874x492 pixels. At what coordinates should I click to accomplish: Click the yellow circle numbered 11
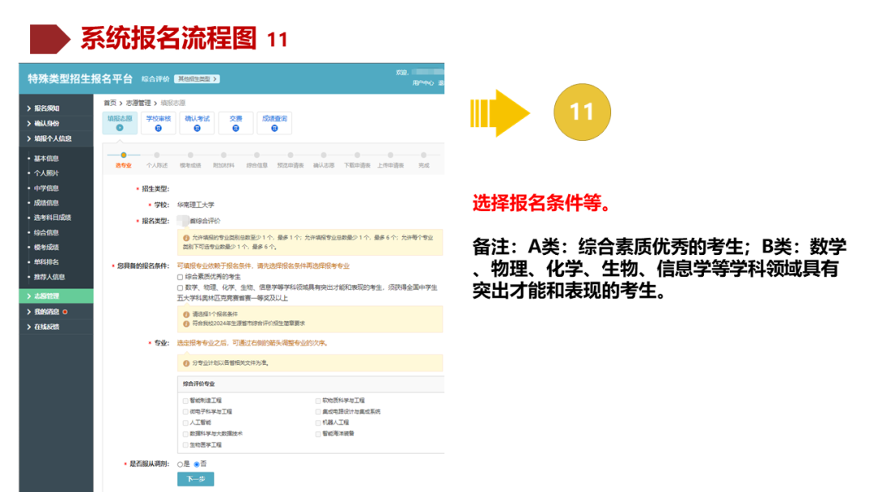click(581, 112)
